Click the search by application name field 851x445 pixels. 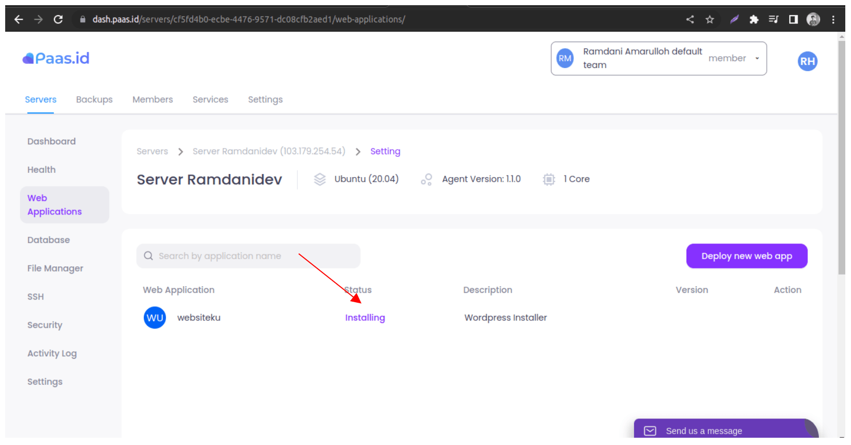(x=248, y=256)
